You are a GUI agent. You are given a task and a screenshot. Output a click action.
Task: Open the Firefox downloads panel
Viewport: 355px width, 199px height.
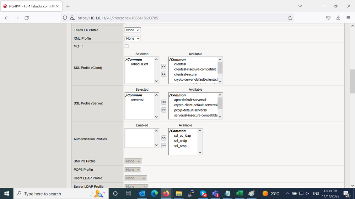coord(338,18)
